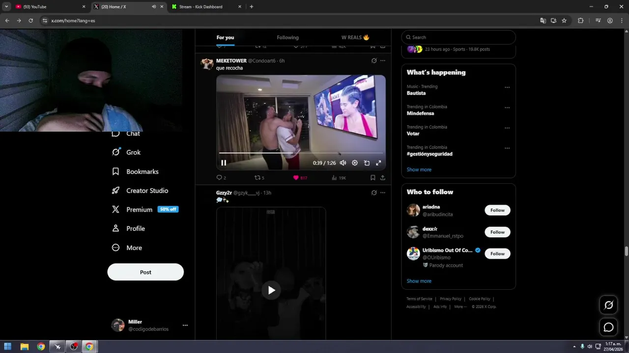Mute the MEKETOWER video volume icon
629x353 pixels.
point(343,163)
